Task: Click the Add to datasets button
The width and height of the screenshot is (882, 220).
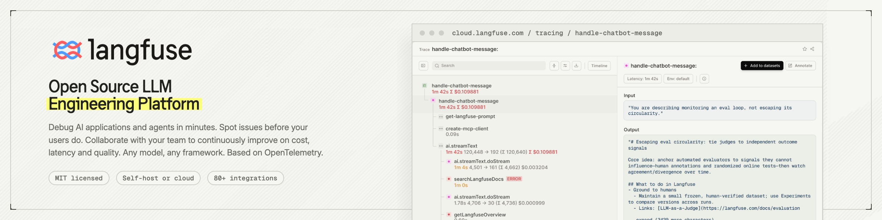Action: tap(762, 66)
